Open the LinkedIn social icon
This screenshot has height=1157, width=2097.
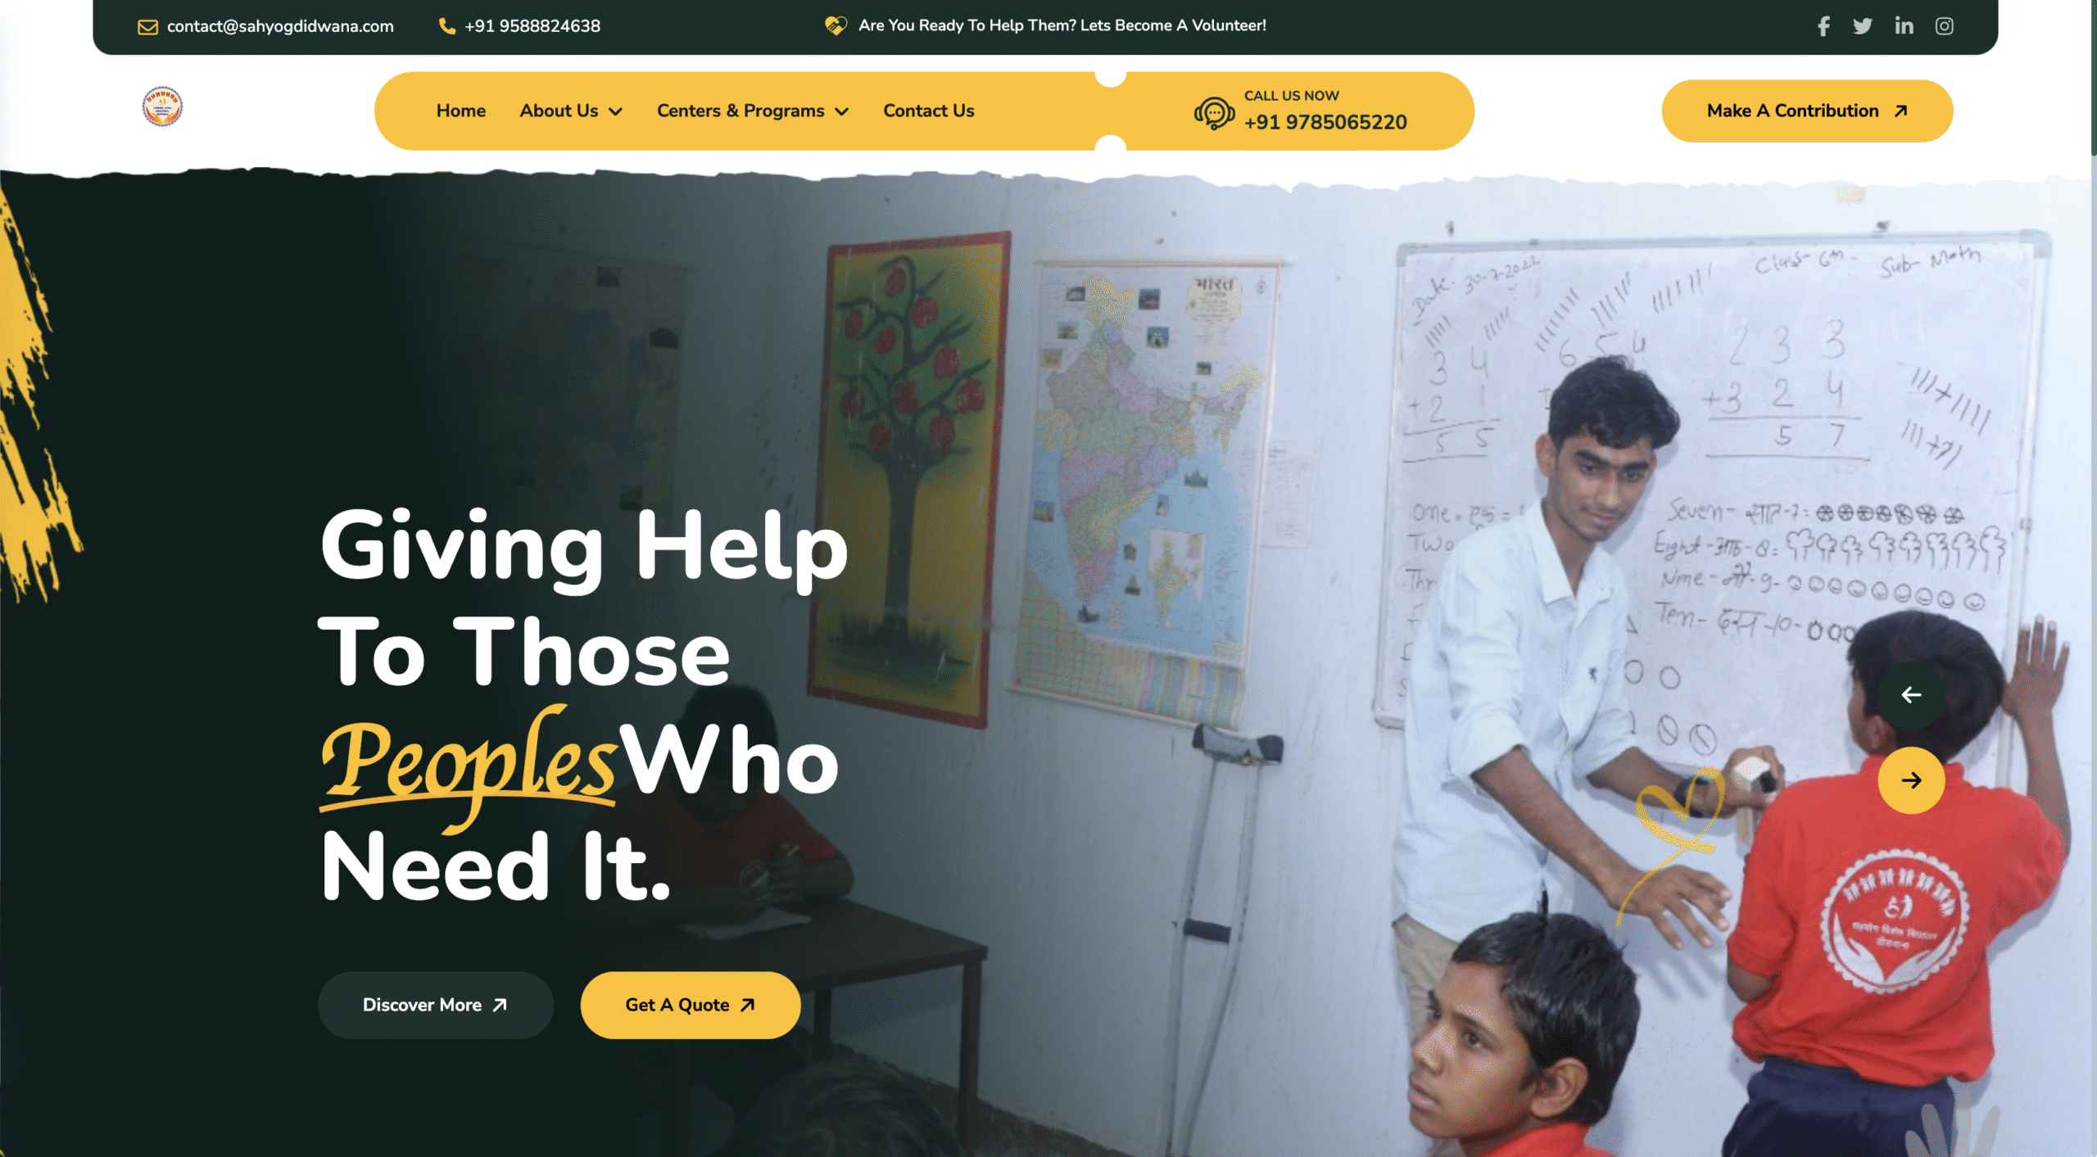click(x=1904, y=26)
